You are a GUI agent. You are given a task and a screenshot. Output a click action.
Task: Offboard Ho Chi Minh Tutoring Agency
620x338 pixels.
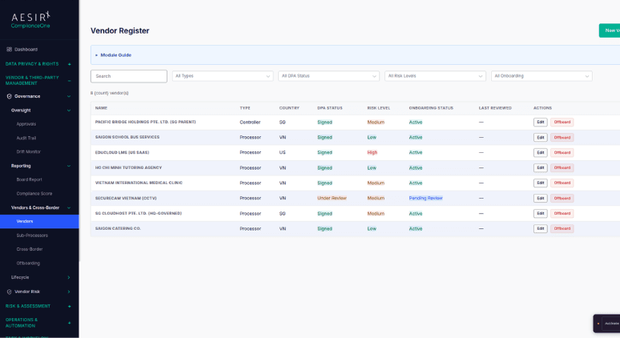coord(562,168)
